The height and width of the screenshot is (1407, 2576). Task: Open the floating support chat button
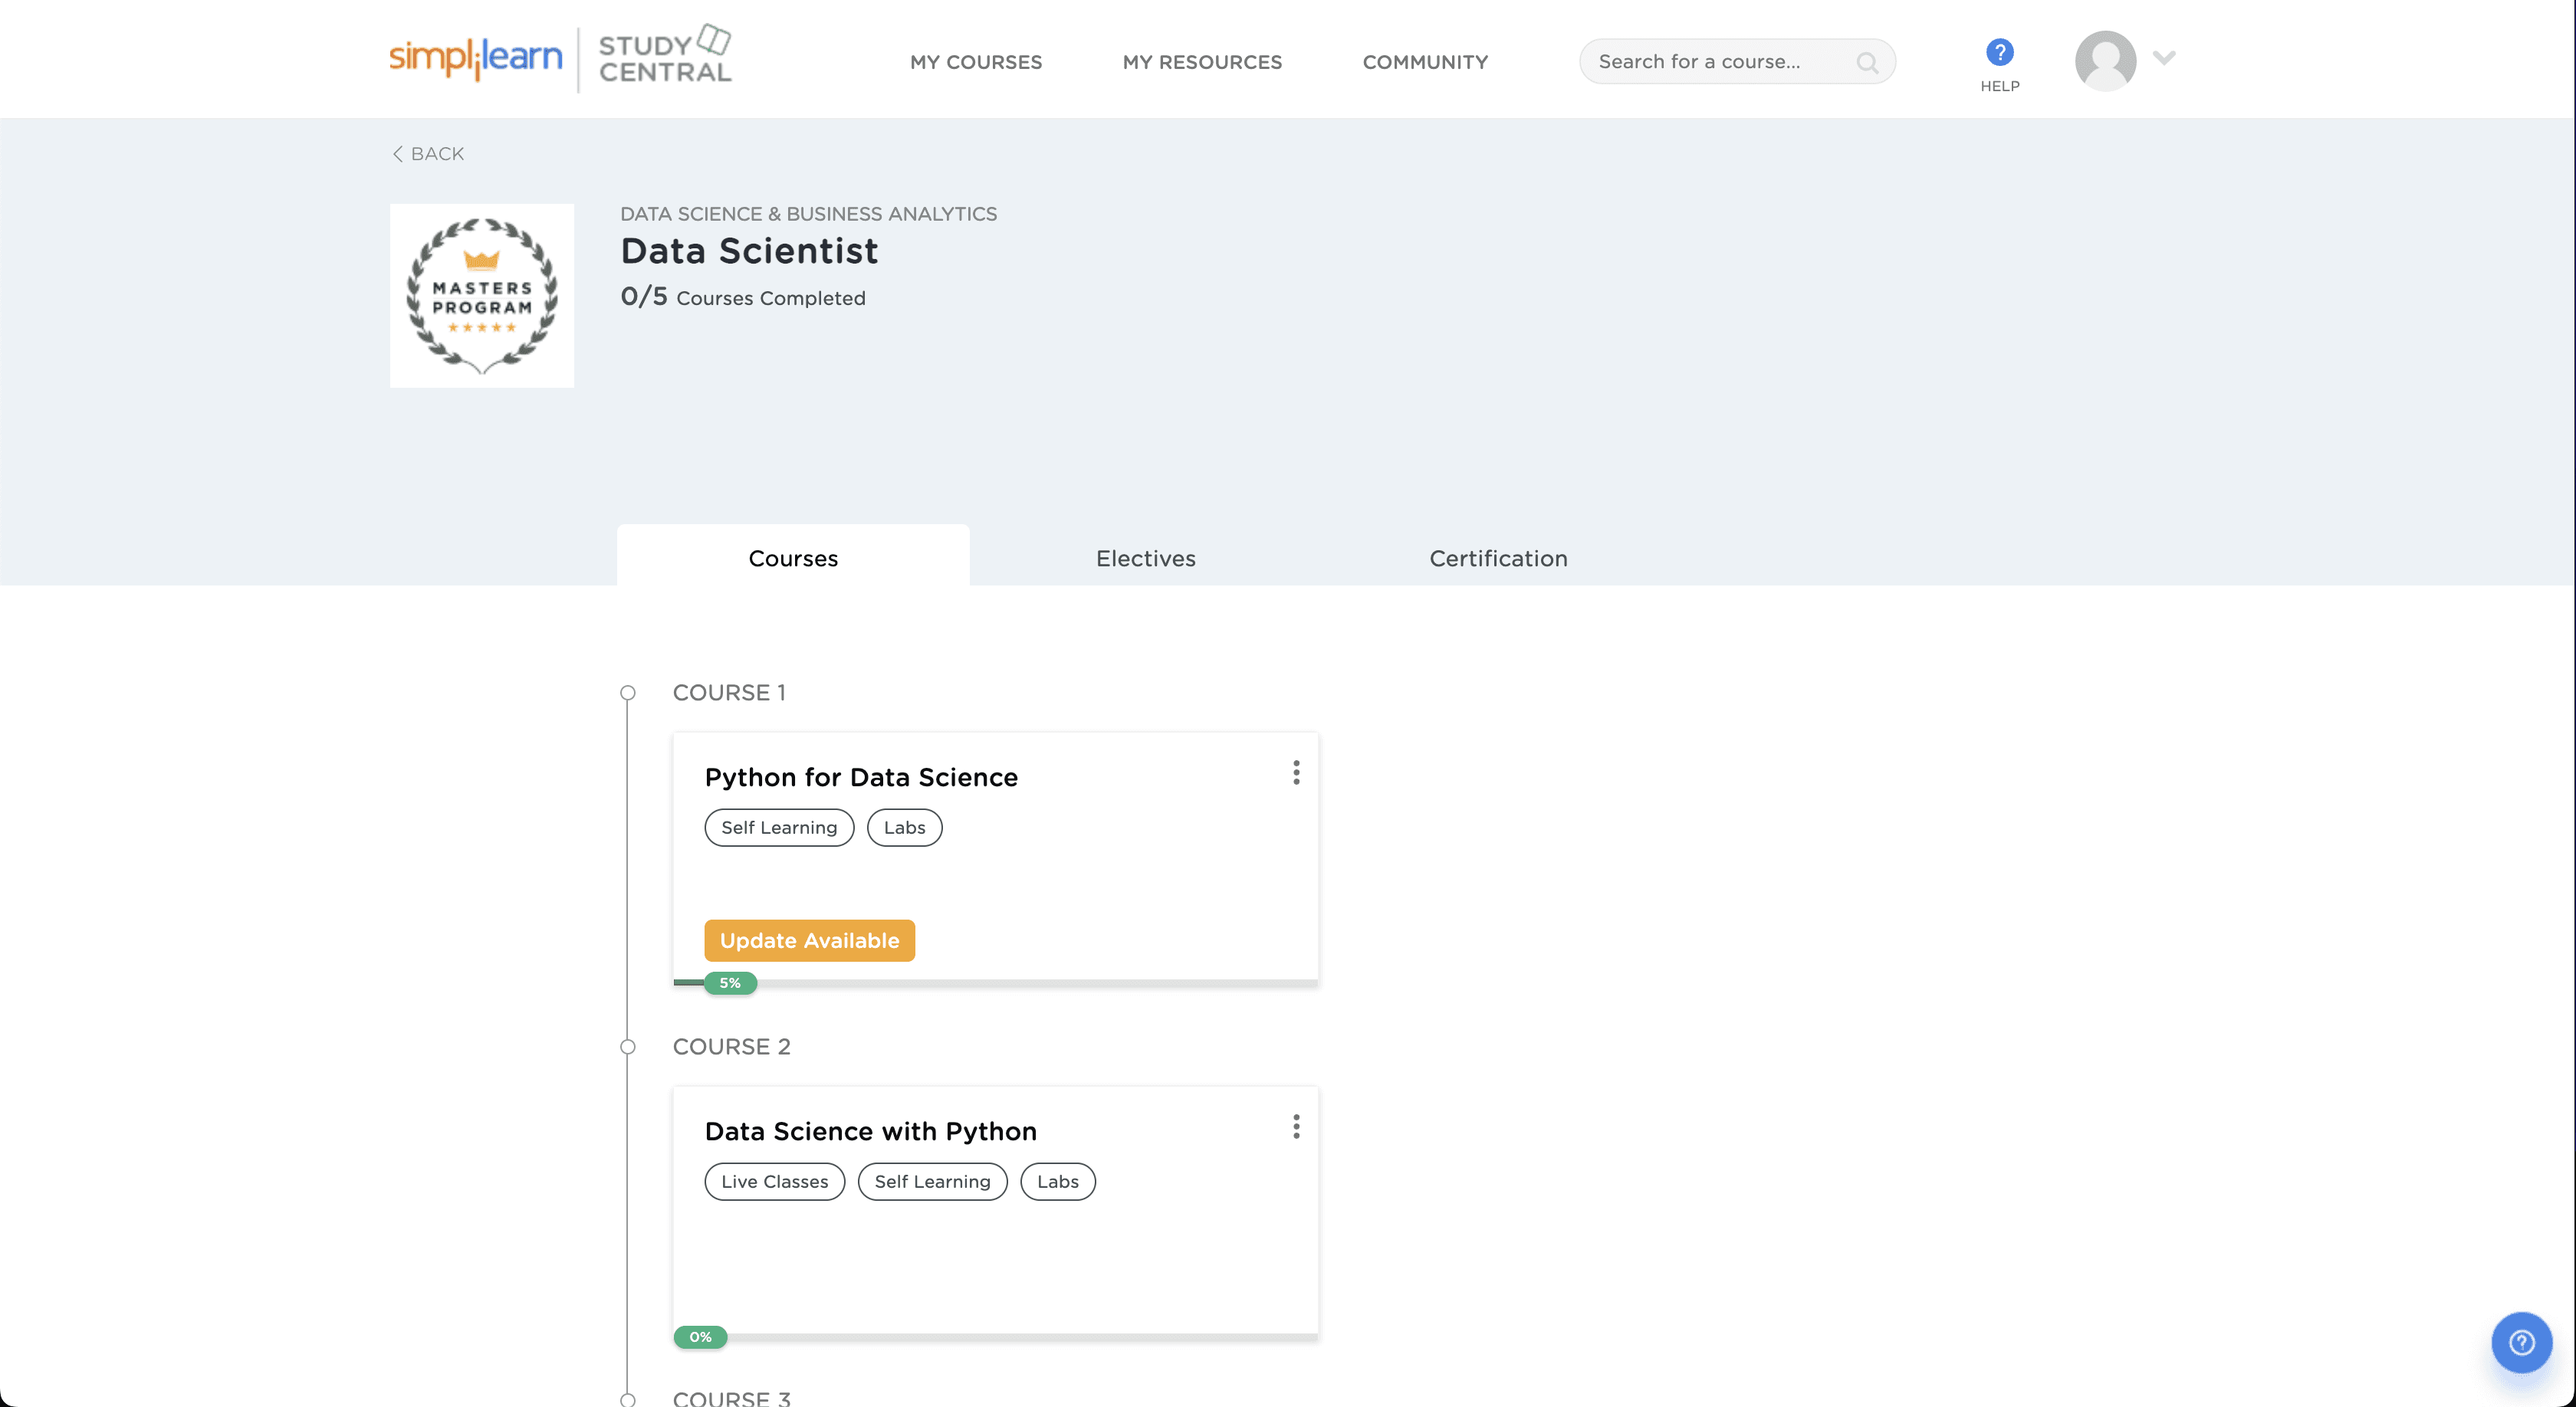tap(2521, 1342)
